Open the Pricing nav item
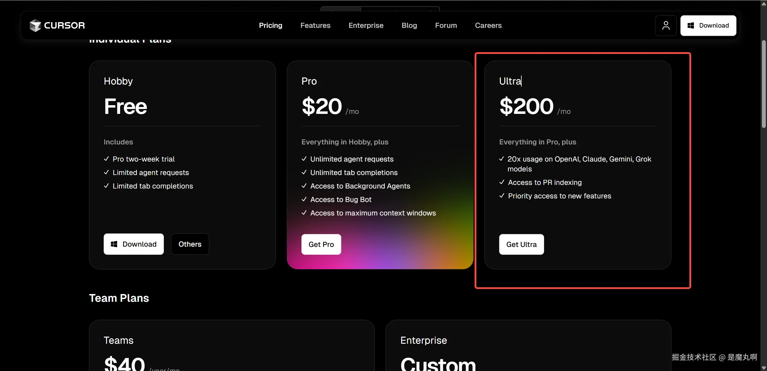The image size is (767, 371). tap(271, 25)
